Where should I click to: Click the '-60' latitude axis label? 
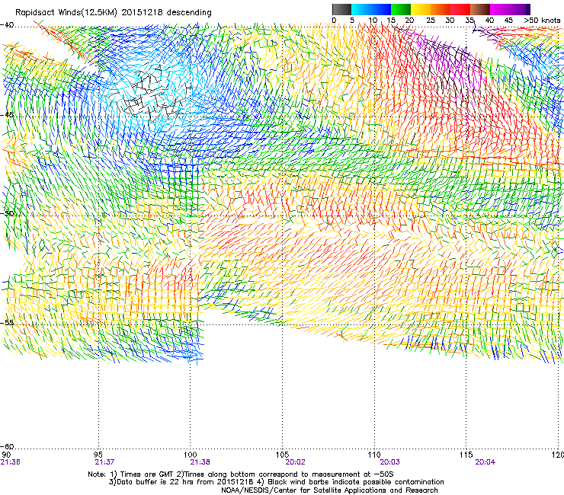pos(7,446)
